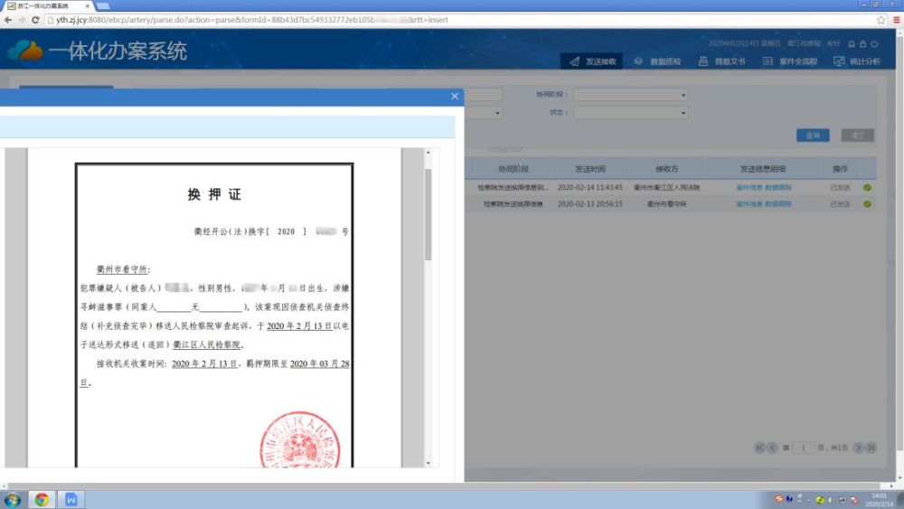Select the 浙江一体化办案系统 browser tab

tap(47, 5)
